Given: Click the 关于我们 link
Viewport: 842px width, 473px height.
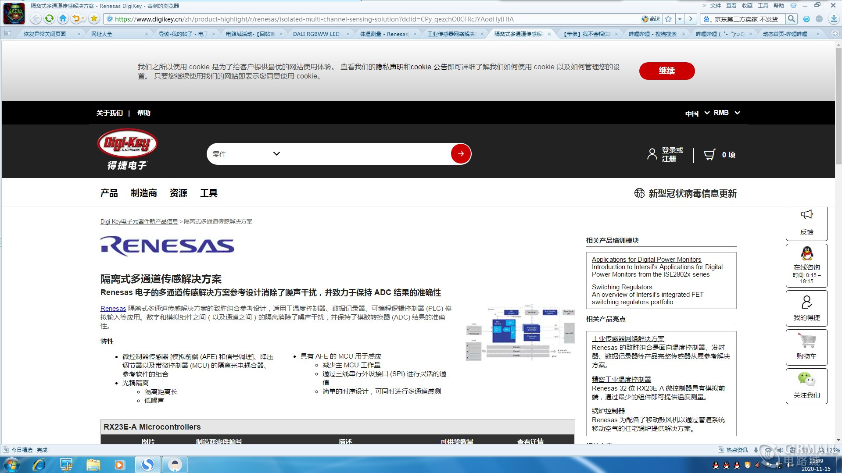Looking at the screenshot, I should pyautogui.click(x=109, y=113).
